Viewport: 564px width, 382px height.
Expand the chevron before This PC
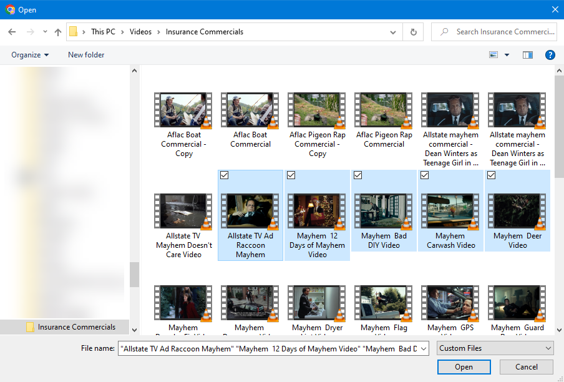[84, 32]
